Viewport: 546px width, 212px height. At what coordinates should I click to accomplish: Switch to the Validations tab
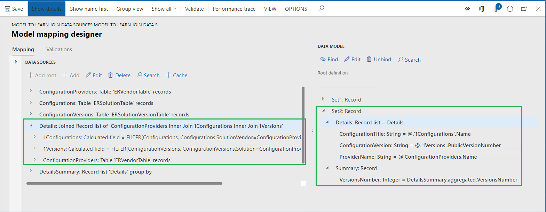pyautogui.click(x=59, y=50)
